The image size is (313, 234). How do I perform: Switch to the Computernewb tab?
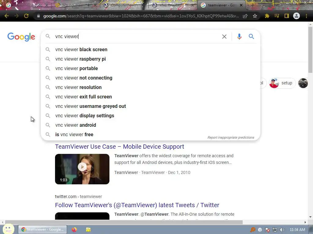tap(124, 5)
